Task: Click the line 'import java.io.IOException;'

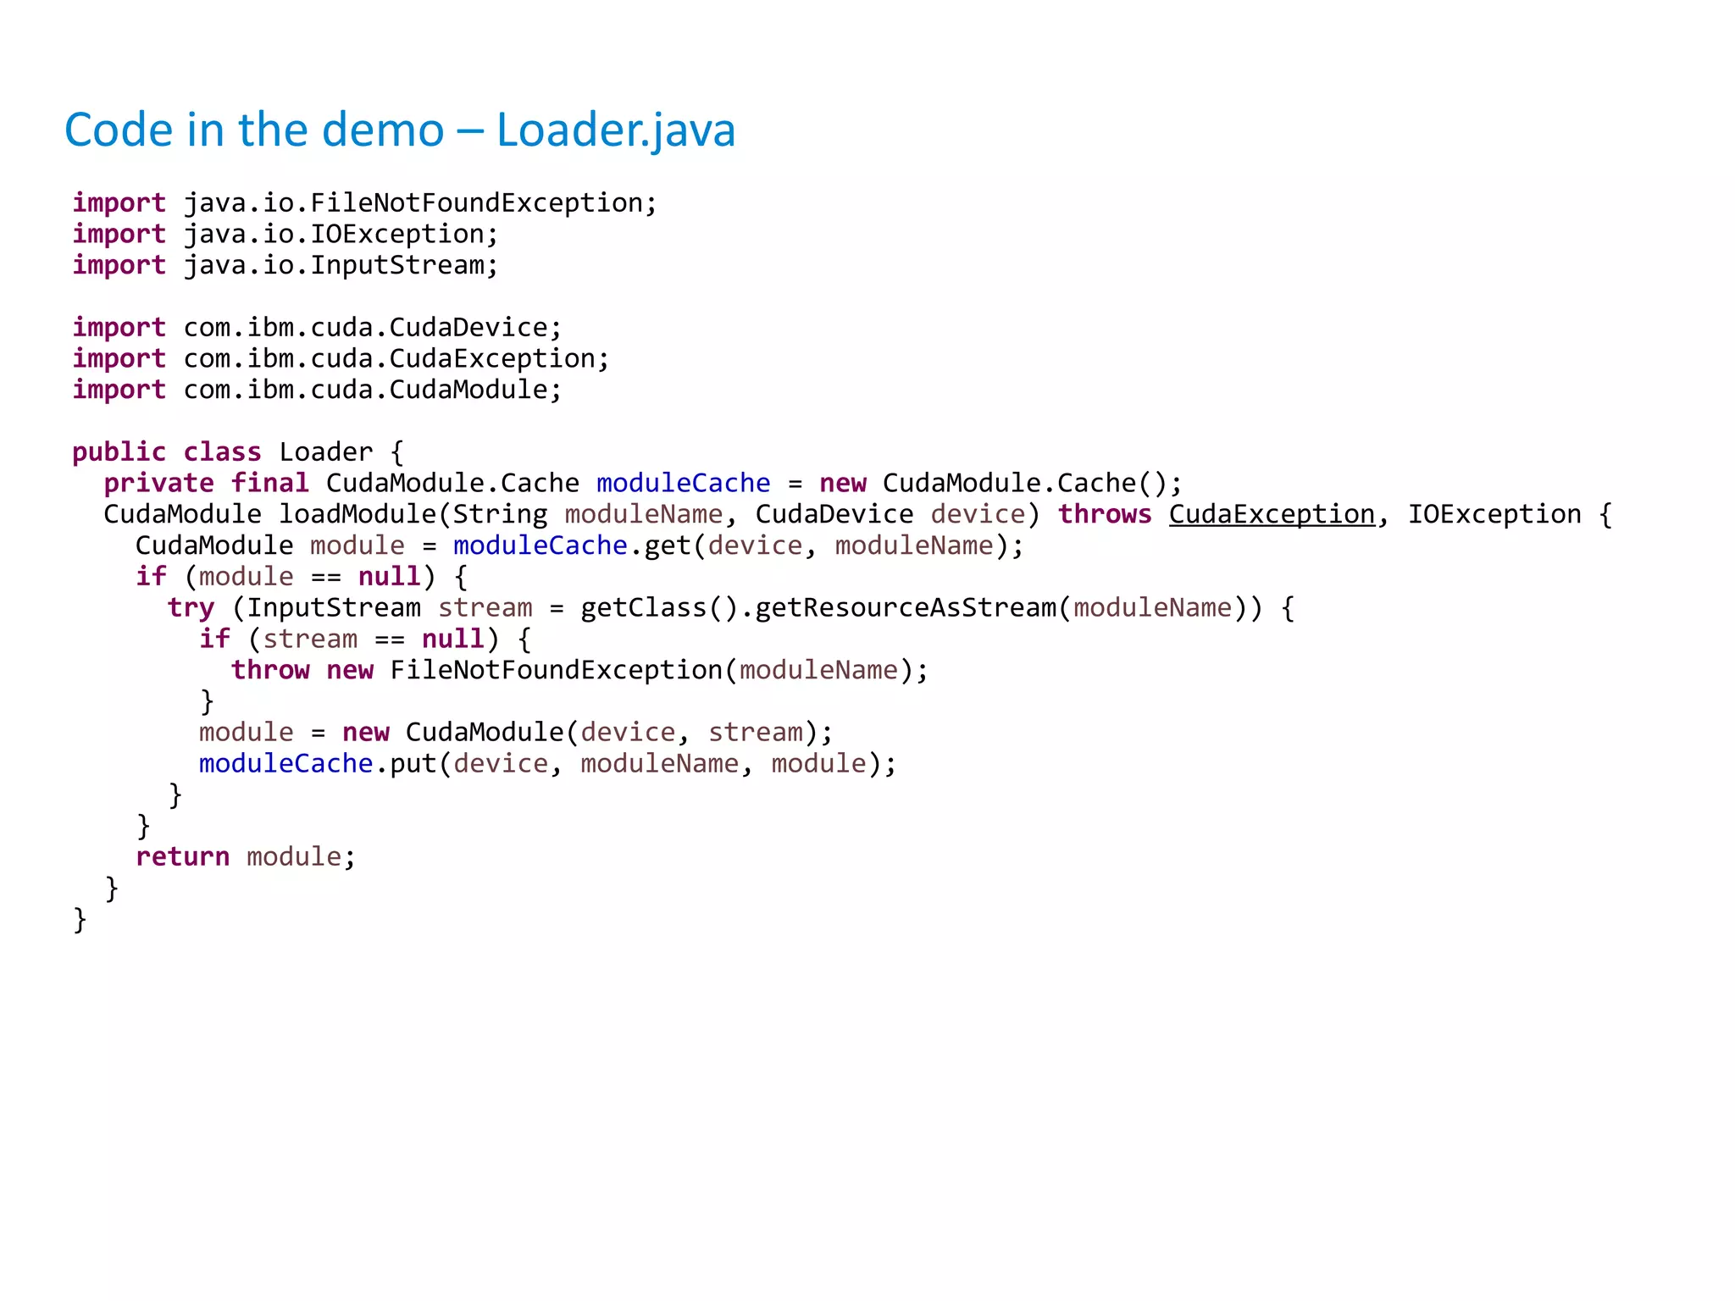Action: coord(285,235)
